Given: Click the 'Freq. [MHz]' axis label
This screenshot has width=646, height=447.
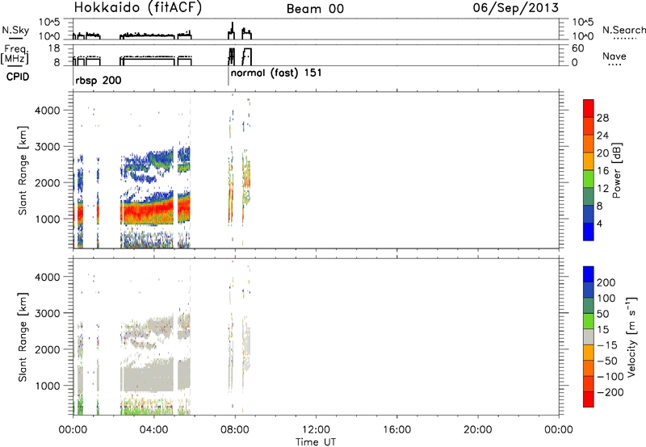Looking at the screenshot, I should click(x=15, y=54).
